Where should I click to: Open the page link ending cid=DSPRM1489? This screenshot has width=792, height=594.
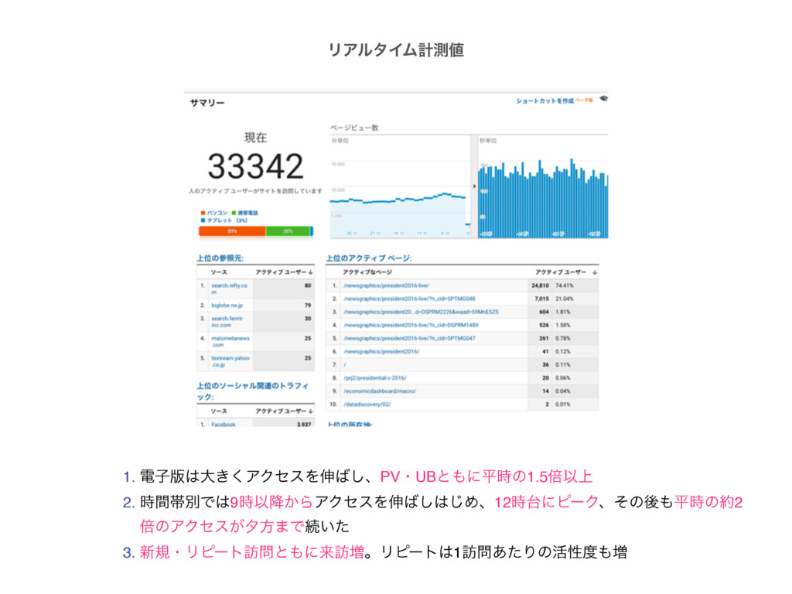point(411,325)
